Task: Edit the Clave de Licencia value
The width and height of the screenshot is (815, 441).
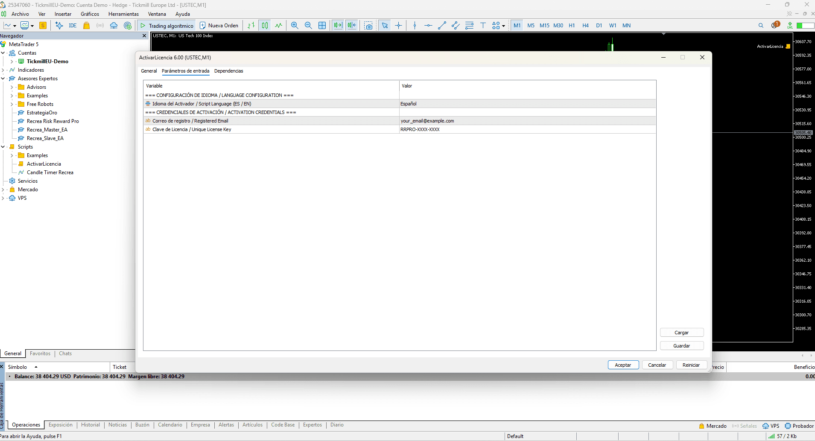Action: point(527,129)
